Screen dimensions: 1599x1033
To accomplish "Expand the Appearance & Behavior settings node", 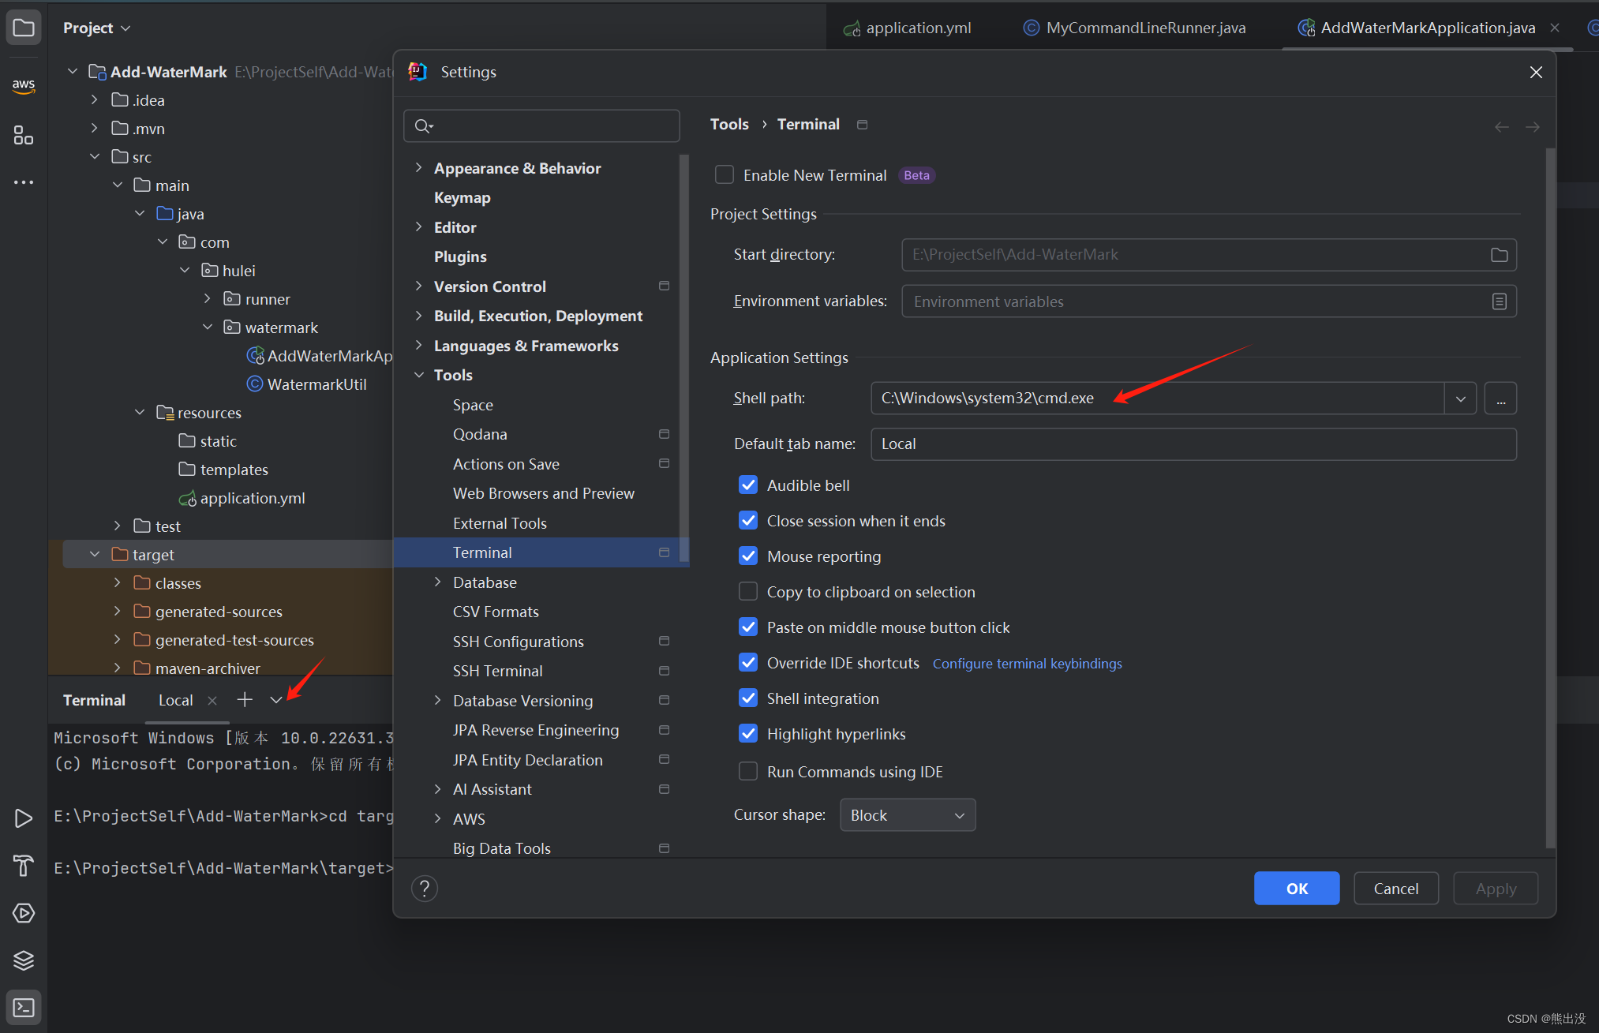I will point(419,168).
